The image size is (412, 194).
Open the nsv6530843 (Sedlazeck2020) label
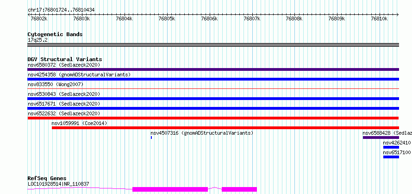tap(64, 94)
